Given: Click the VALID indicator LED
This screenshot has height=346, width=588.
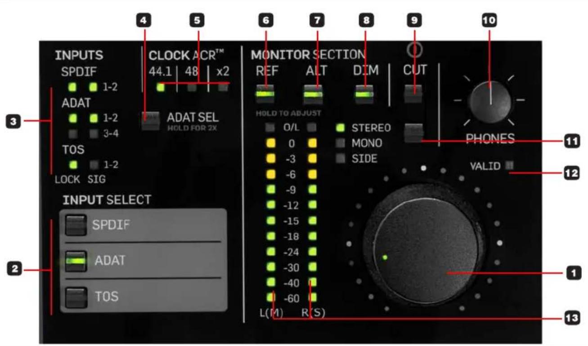Looking at the screenshot, I should point(509,165).
